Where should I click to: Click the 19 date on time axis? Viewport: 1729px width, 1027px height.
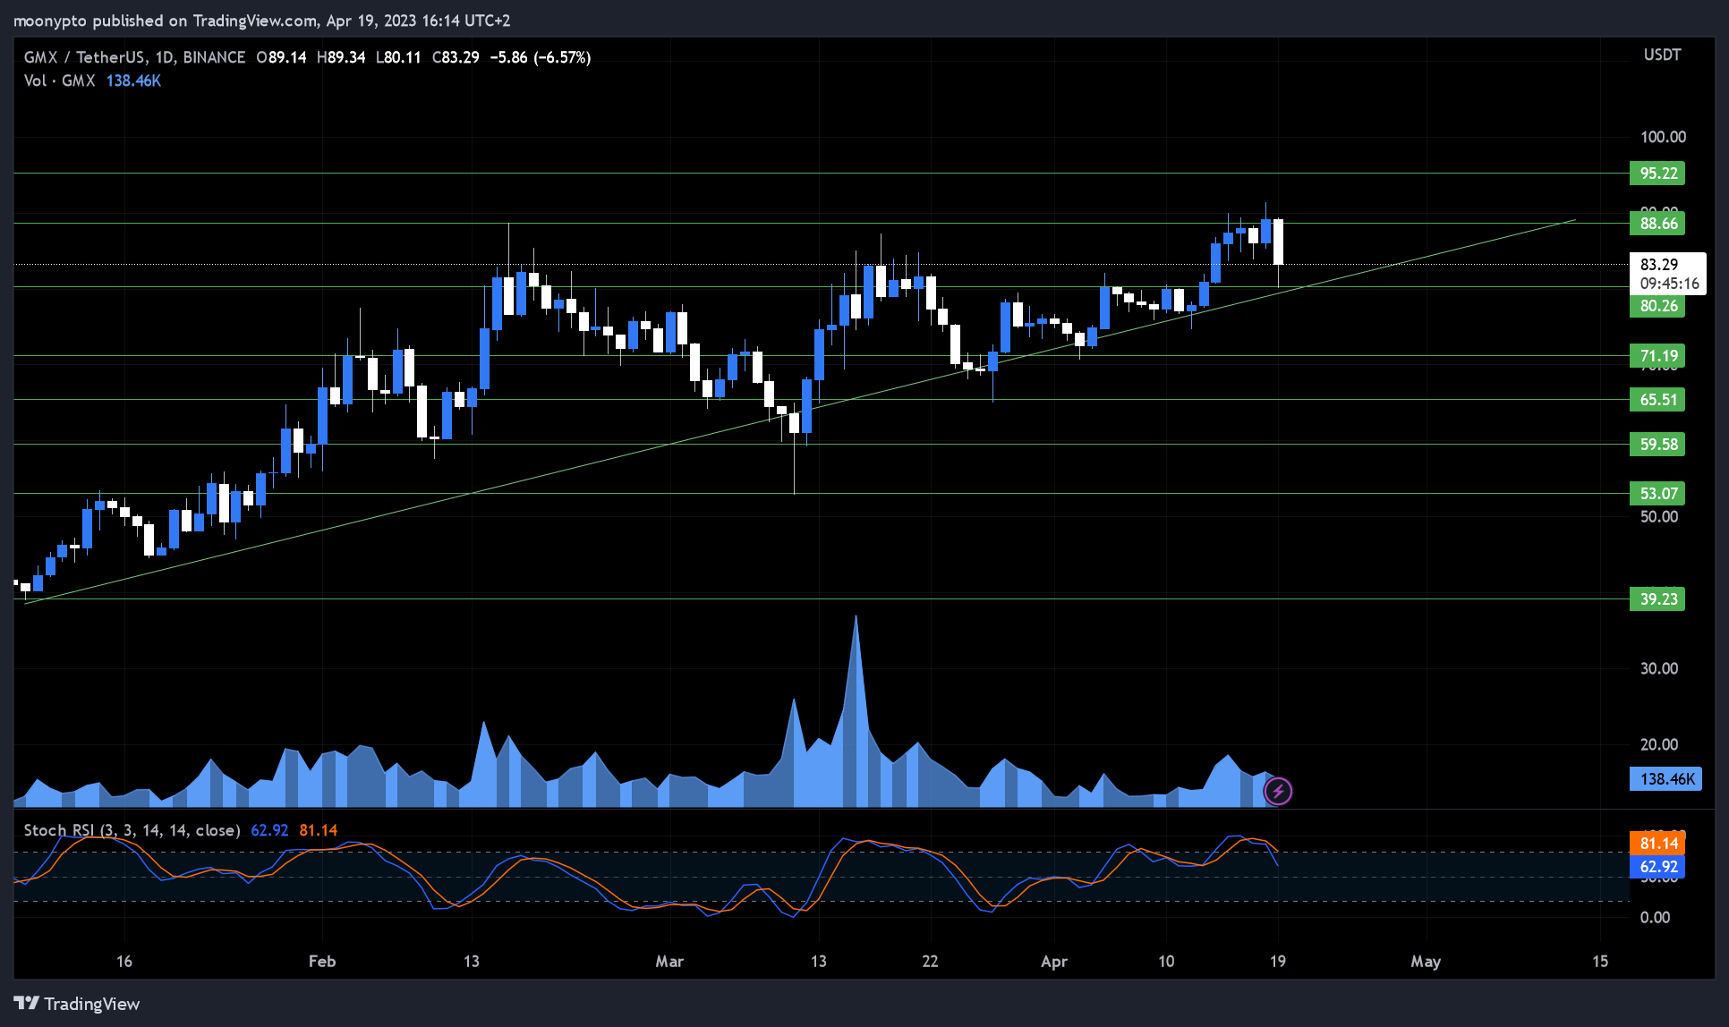pyautogui.click(x=1278, y=961)
